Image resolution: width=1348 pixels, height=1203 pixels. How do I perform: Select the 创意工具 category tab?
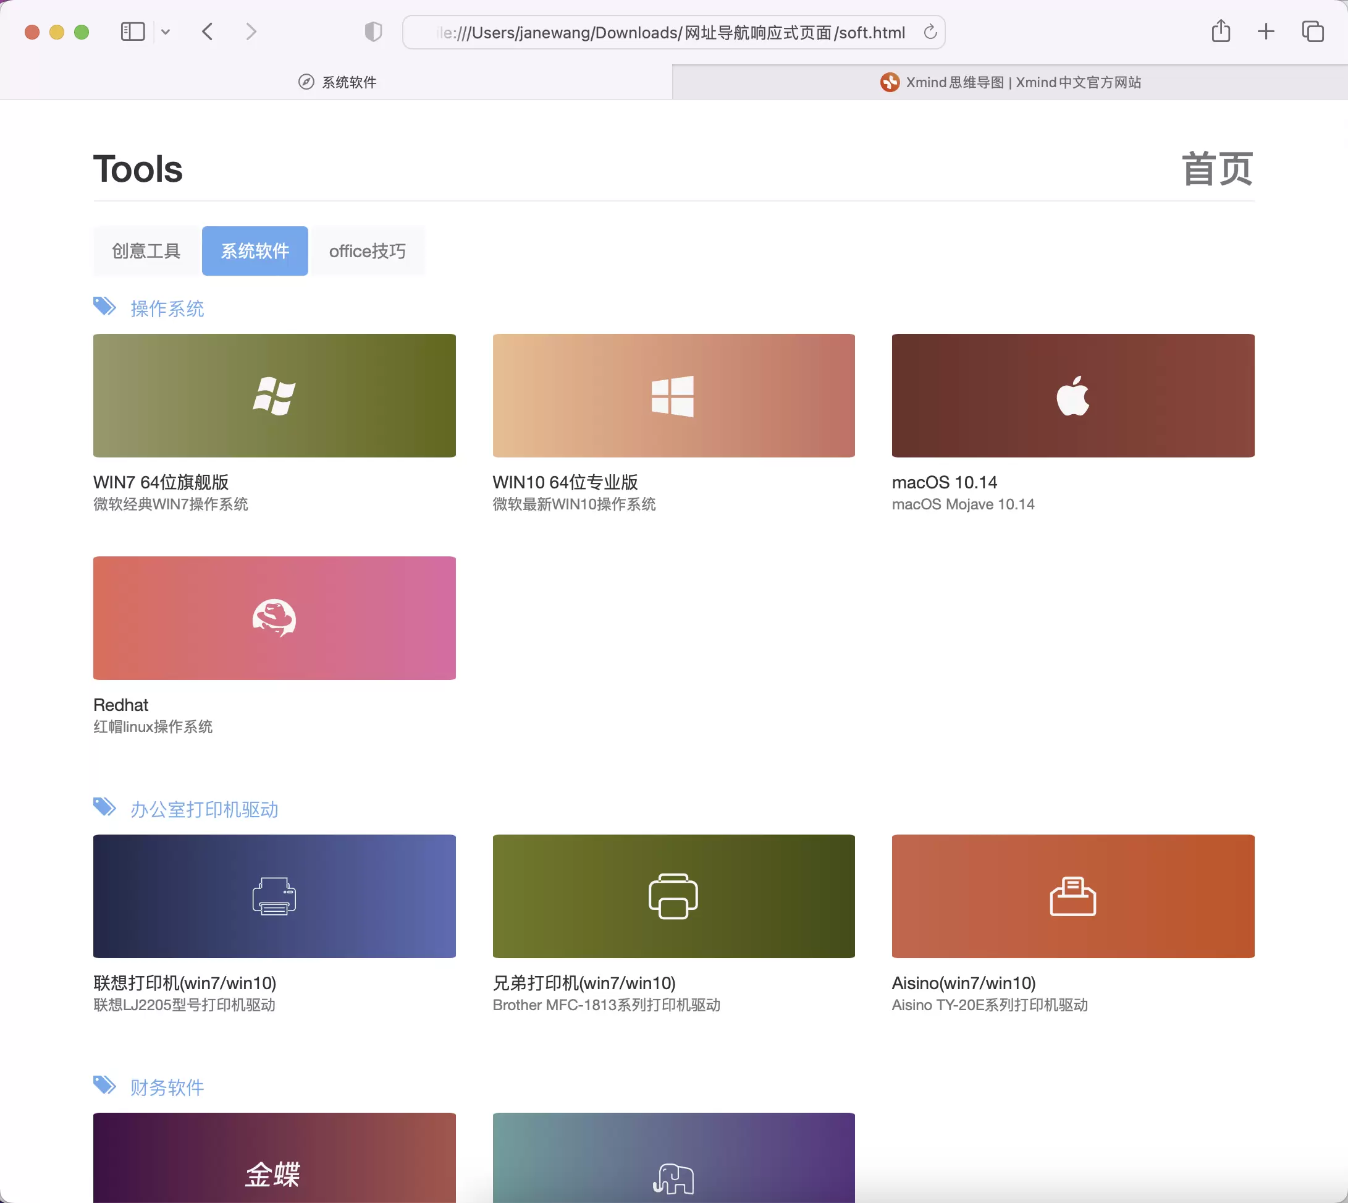point(146,251)
